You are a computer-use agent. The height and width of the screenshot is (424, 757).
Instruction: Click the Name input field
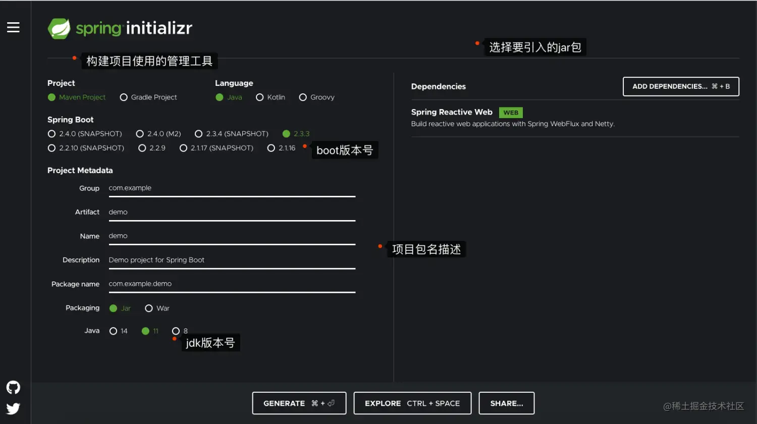232,236
